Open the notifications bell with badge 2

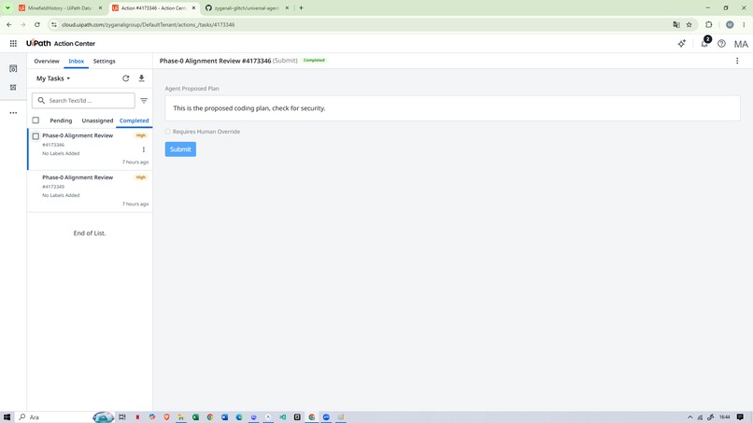704,43
